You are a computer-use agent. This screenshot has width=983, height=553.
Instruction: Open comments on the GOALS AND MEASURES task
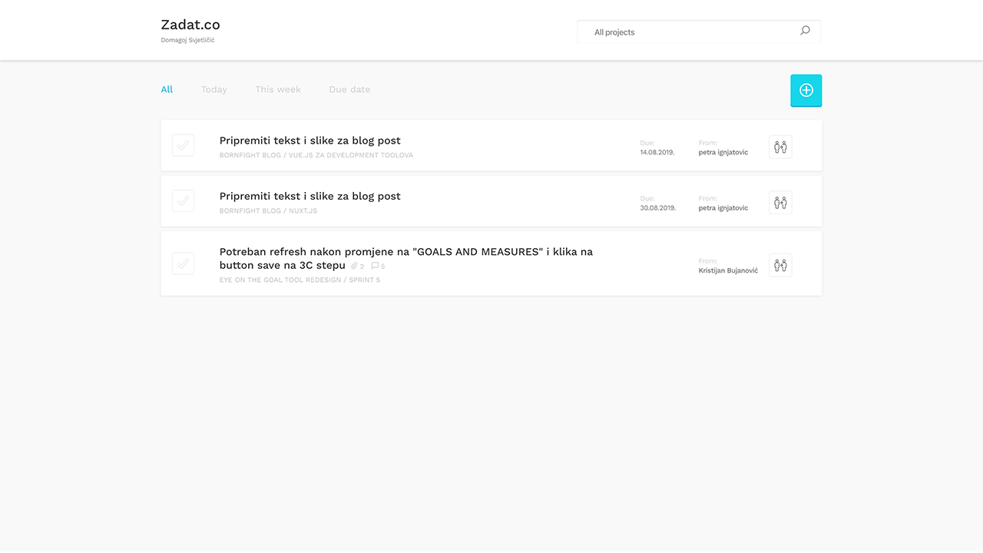click(376, 265)
